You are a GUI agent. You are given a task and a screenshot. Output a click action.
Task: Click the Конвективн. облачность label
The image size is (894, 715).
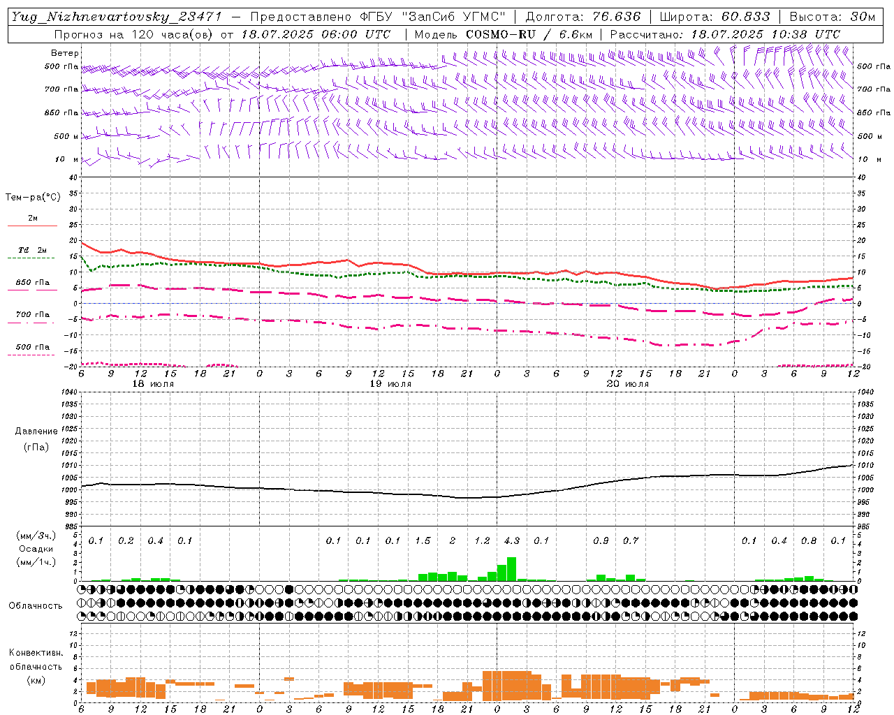36,659
